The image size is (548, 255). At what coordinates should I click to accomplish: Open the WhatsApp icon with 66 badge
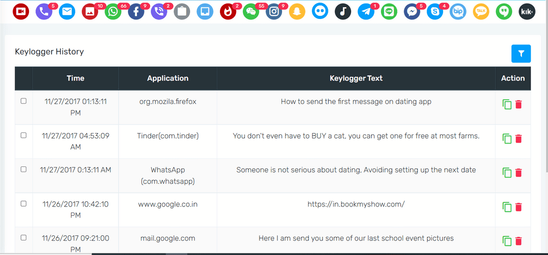[x=113, y=12]
